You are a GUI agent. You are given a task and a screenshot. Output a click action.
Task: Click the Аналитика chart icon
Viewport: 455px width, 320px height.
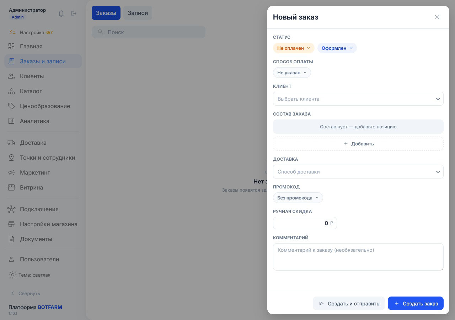[x=11, y=121]
